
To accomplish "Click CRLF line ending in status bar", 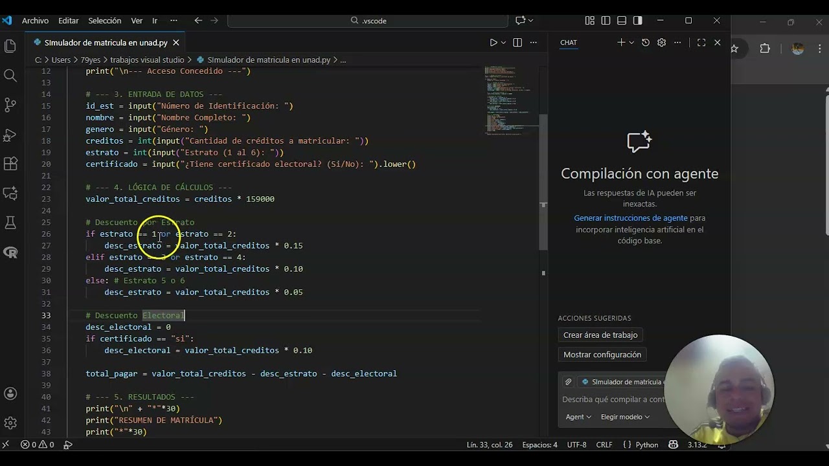I will [x=604, y=445].
